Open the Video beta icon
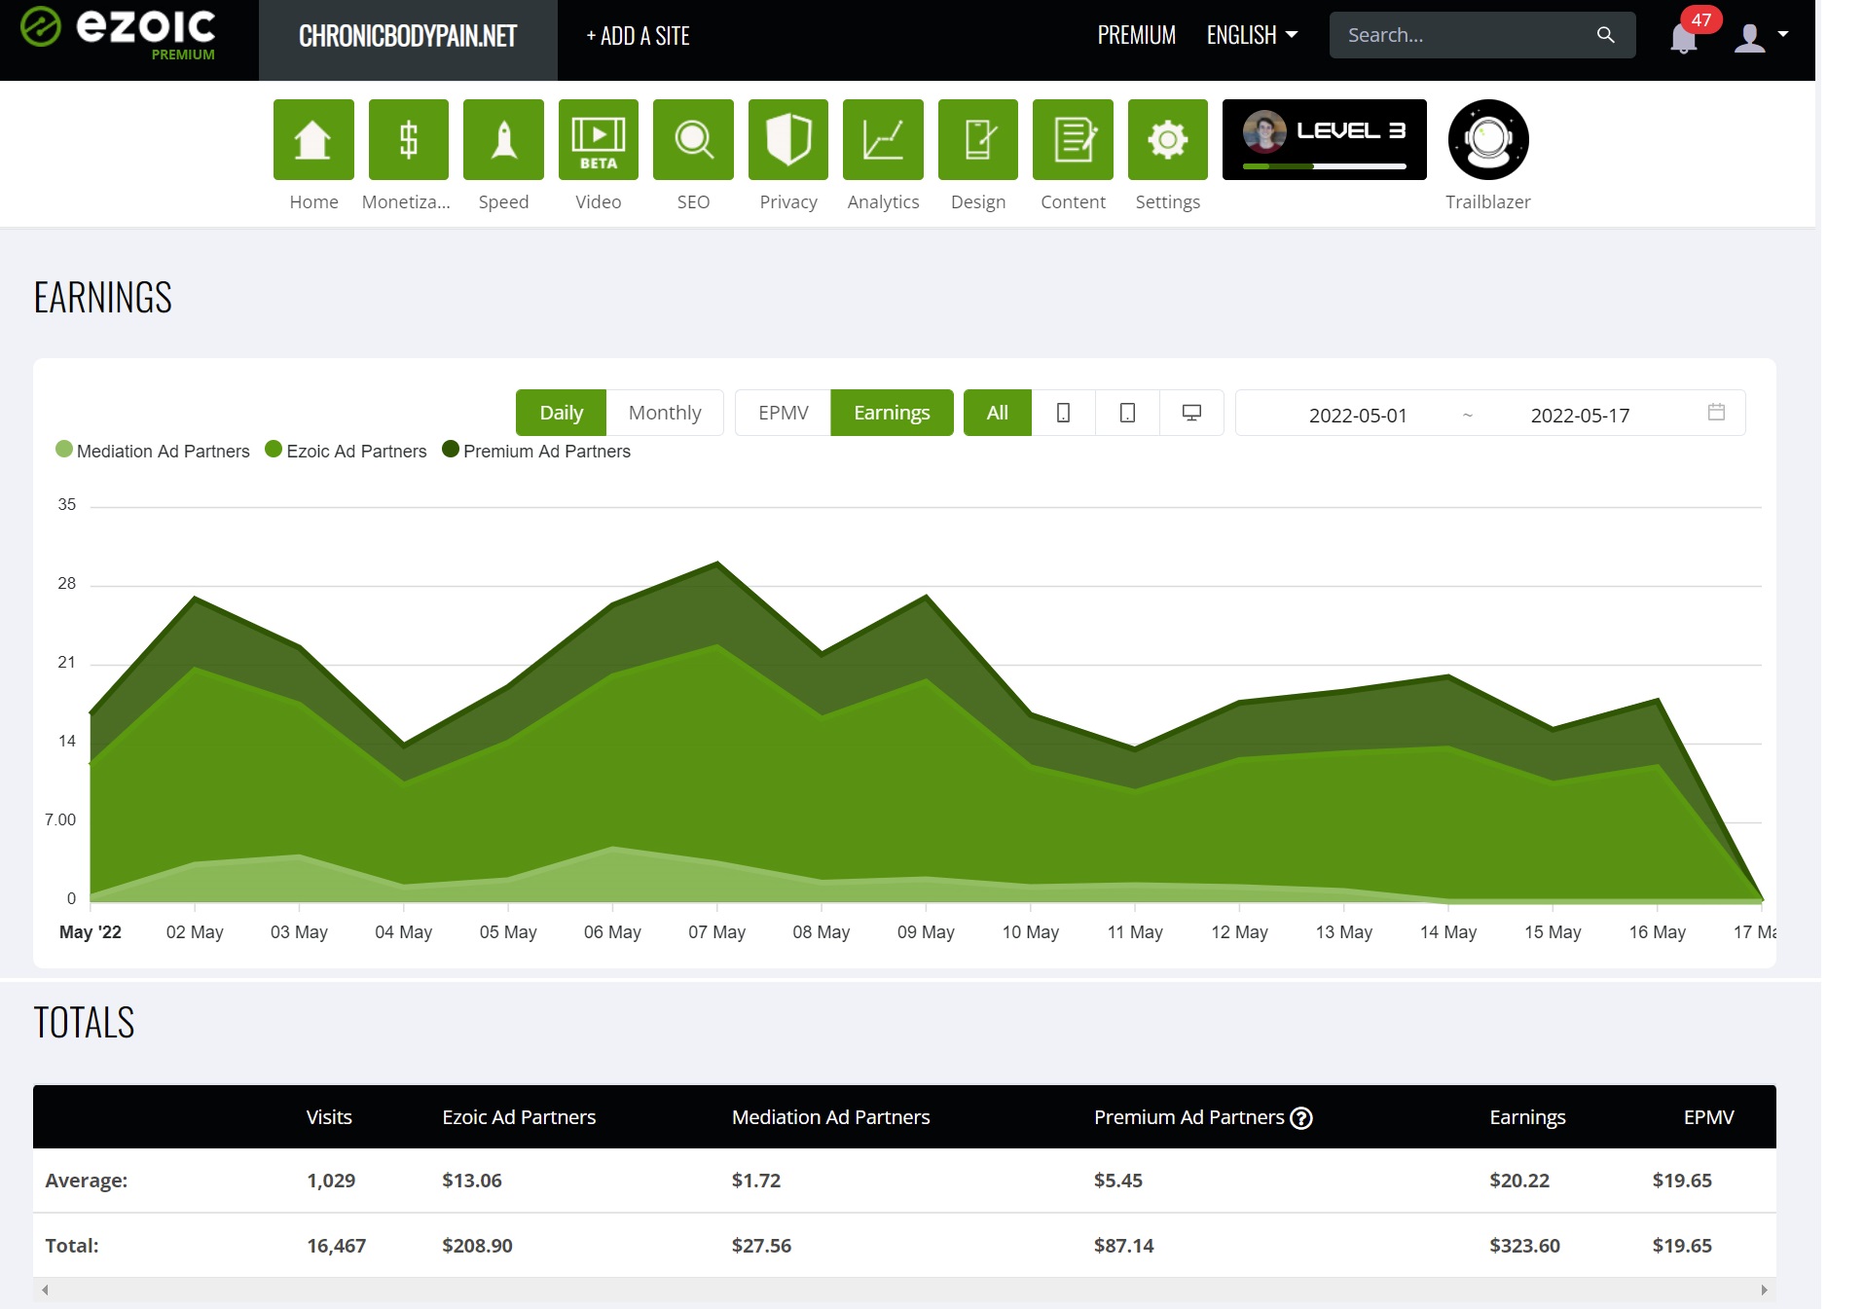The height and width of the screenshot is (1309, 1864). click(x=599, y=139)
